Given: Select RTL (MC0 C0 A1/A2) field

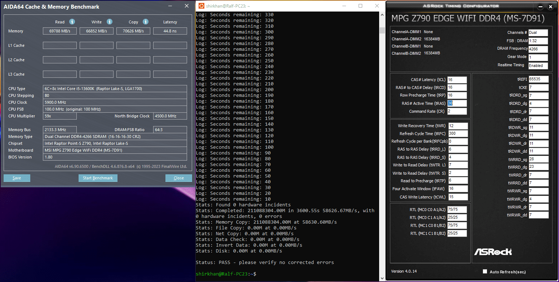Looking at the screenshot, I should pyautogui.click(x=457, y=210).
